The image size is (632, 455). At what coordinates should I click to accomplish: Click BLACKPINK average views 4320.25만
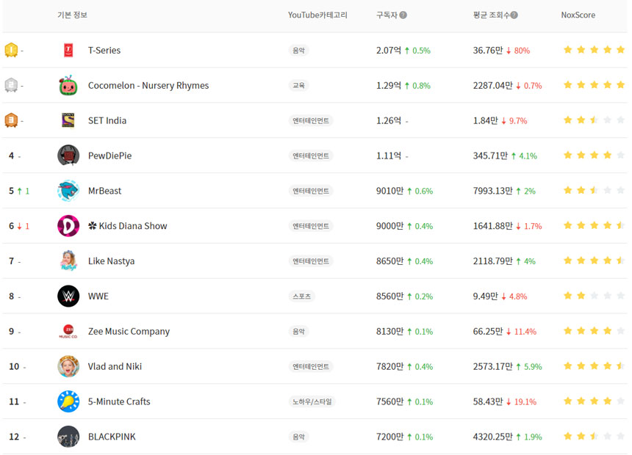point(492,437)
